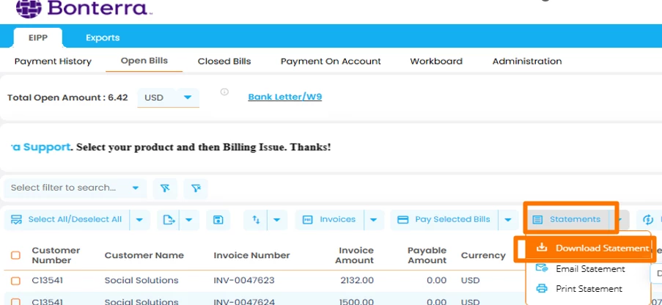Open the EIPP tab

tap(38, 37)
